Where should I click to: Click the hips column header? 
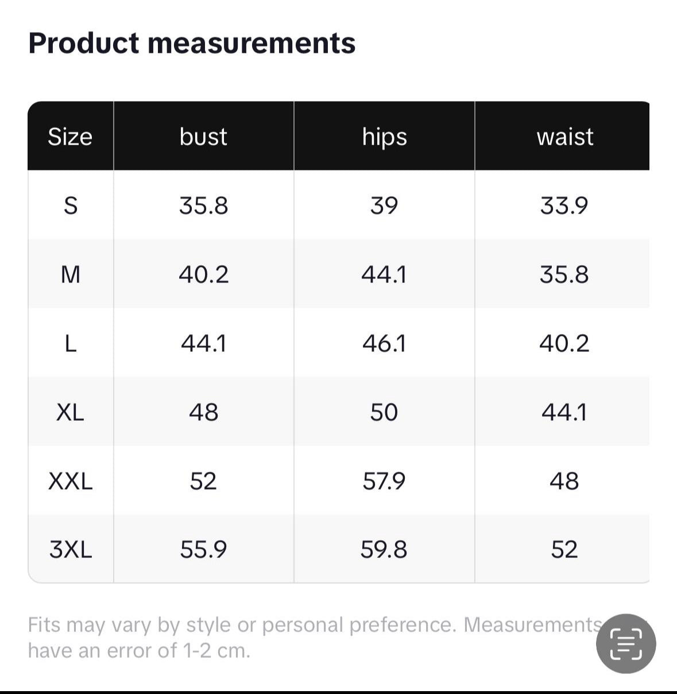(x=384, y=137)
